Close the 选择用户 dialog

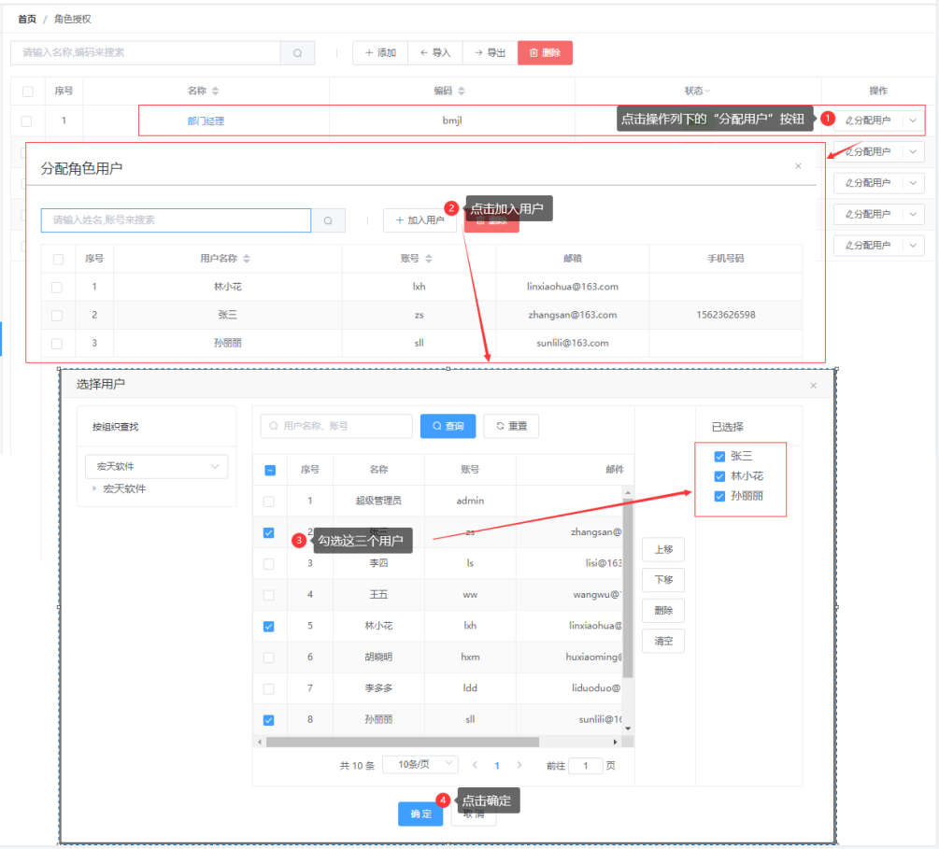(813, 386)
